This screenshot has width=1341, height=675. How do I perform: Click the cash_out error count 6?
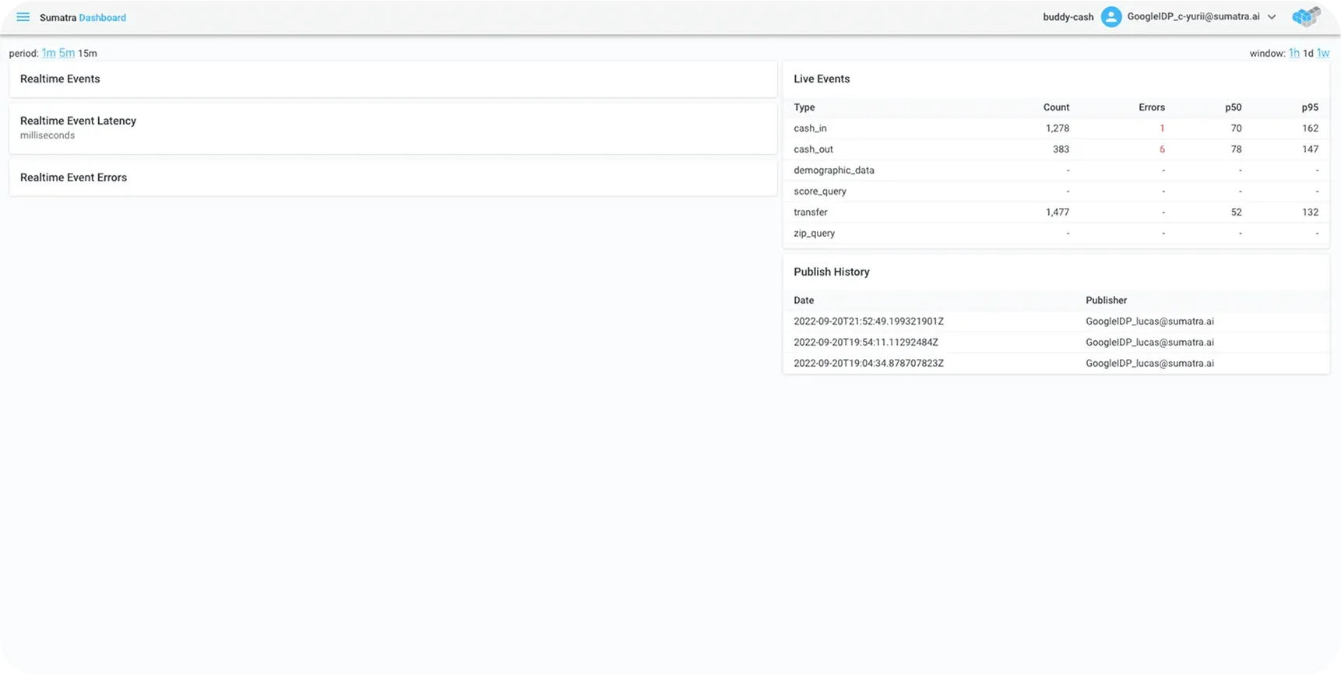click(1162, 149)
